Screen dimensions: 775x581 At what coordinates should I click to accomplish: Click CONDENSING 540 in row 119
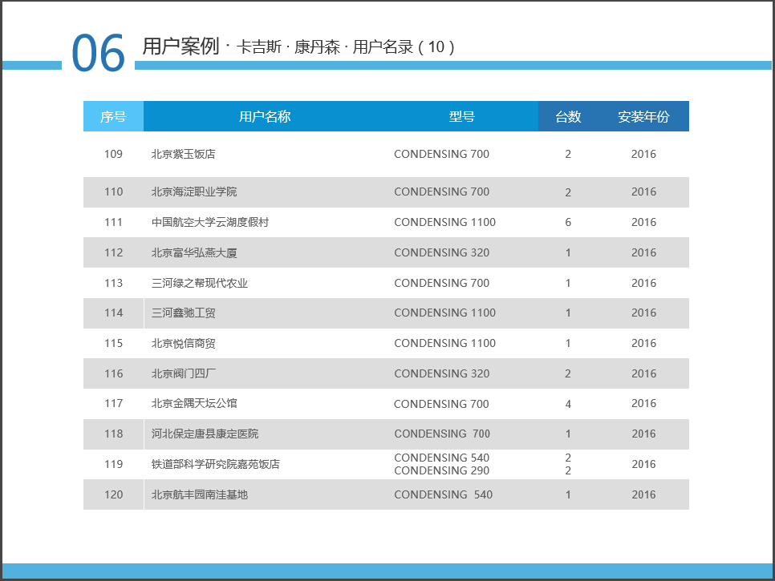pyautogui.click(x=441, y=458)
